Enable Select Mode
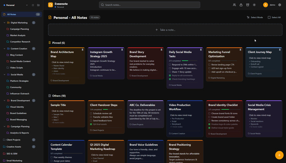Screen dimensions: 286x163 [255, 17]
